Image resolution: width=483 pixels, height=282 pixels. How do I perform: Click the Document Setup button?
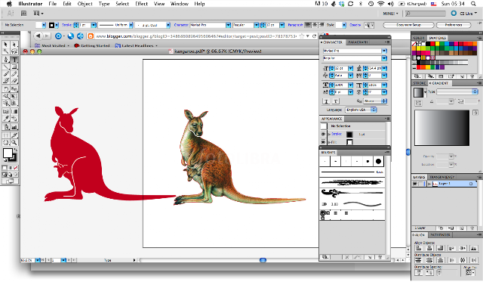[x=408, y=25]
